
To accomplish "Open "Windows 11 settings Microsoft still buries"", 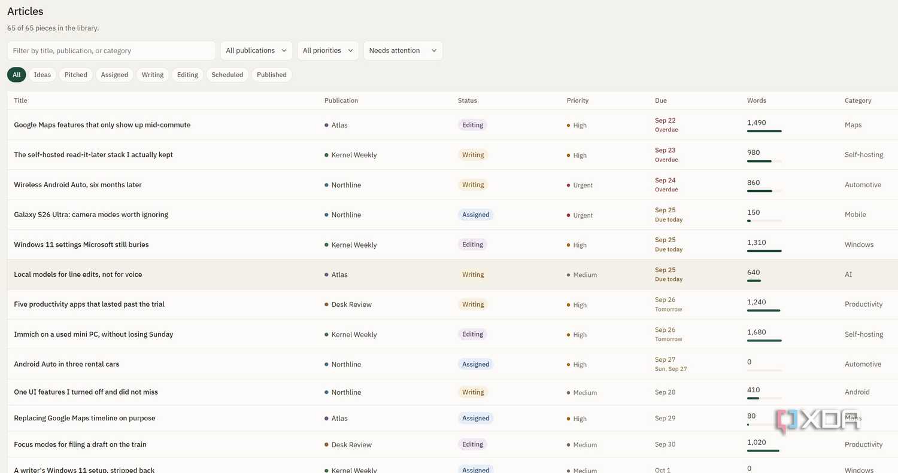I will click(81, 245).
